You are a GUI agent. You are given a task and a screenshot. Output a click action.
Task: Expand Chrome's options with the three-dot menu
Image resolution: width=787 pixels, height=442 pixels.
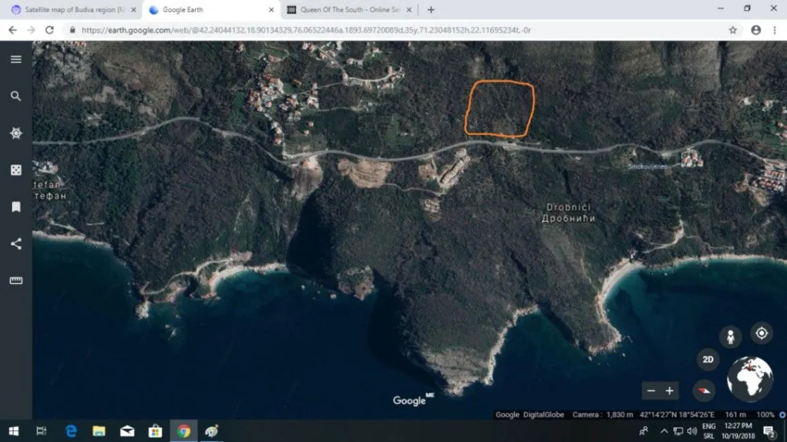[775, 31]
